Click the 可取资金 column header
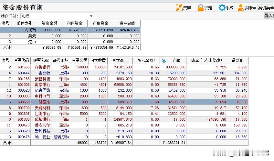The image size is (274, 161). point(101,23)
